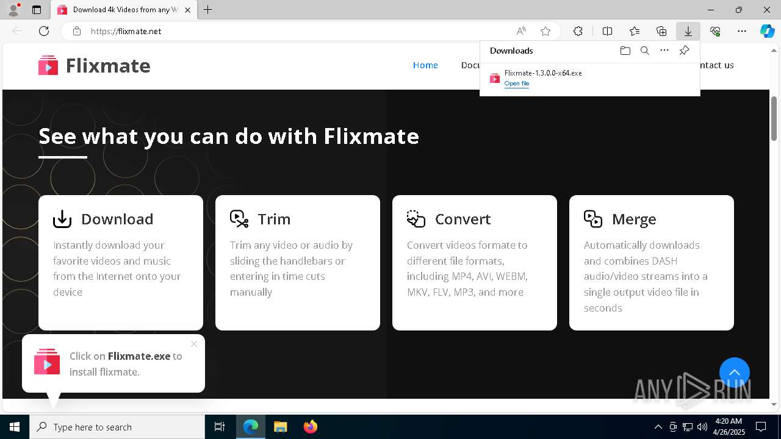Click the Flixmate brand name text
This screenshot has height=439, width=781.
pyautogui.click(x=108, y=65)
